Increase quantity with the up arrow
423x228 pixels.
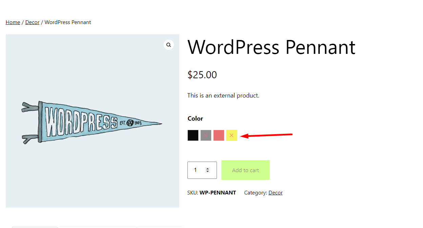(208, 168)
